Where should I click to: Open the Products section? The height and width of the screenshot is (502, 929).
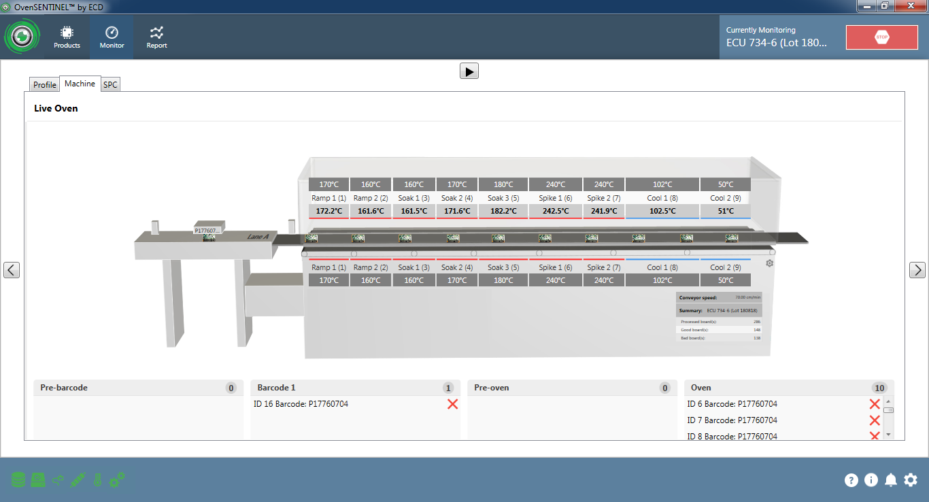(67, 37)
